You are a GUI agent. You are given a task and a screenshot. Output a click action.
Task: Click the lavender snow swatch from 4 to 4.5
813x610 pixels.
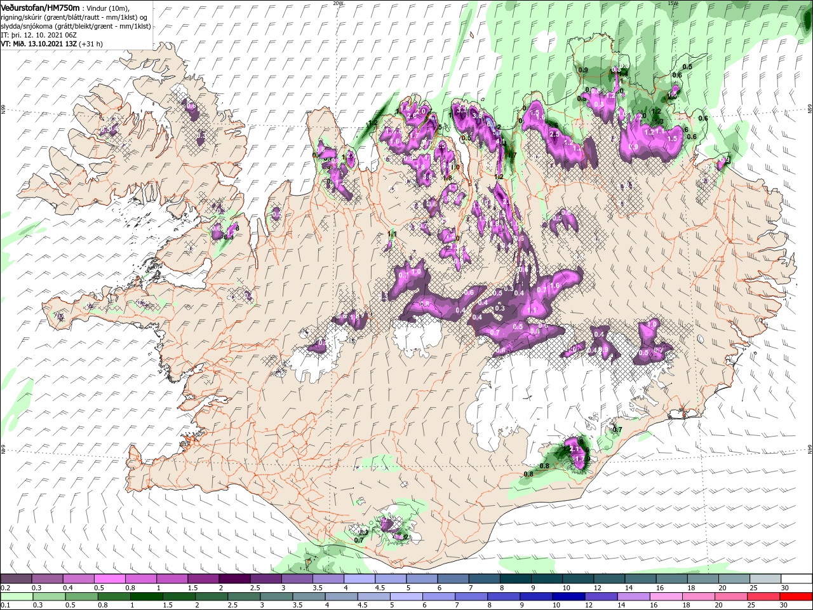pyautogui.click(x=359, y=578)
